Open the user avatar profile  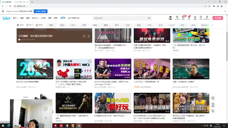[x=170, y=18]
